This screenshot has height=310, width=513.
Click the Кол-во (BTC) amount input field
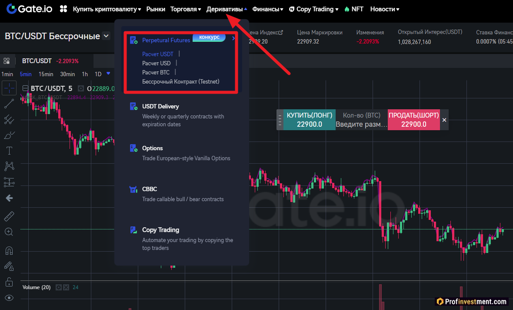coord(361,125)
